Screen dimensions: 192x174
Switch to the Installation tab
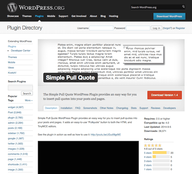pyautogui.click(x=66, y=108)
